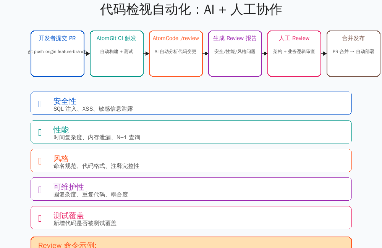Image resolution: width=382 pixels, height=248 pixels.
Task: Click the 测试覆盖 card title
Action: (69, 216)
